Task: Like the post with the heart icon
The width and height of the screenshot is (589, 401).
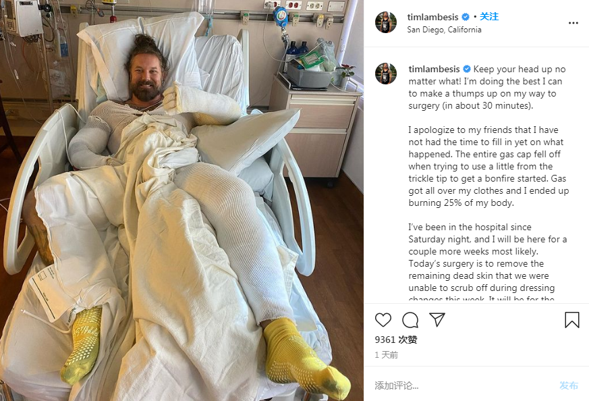Action: tap(383, 320)
